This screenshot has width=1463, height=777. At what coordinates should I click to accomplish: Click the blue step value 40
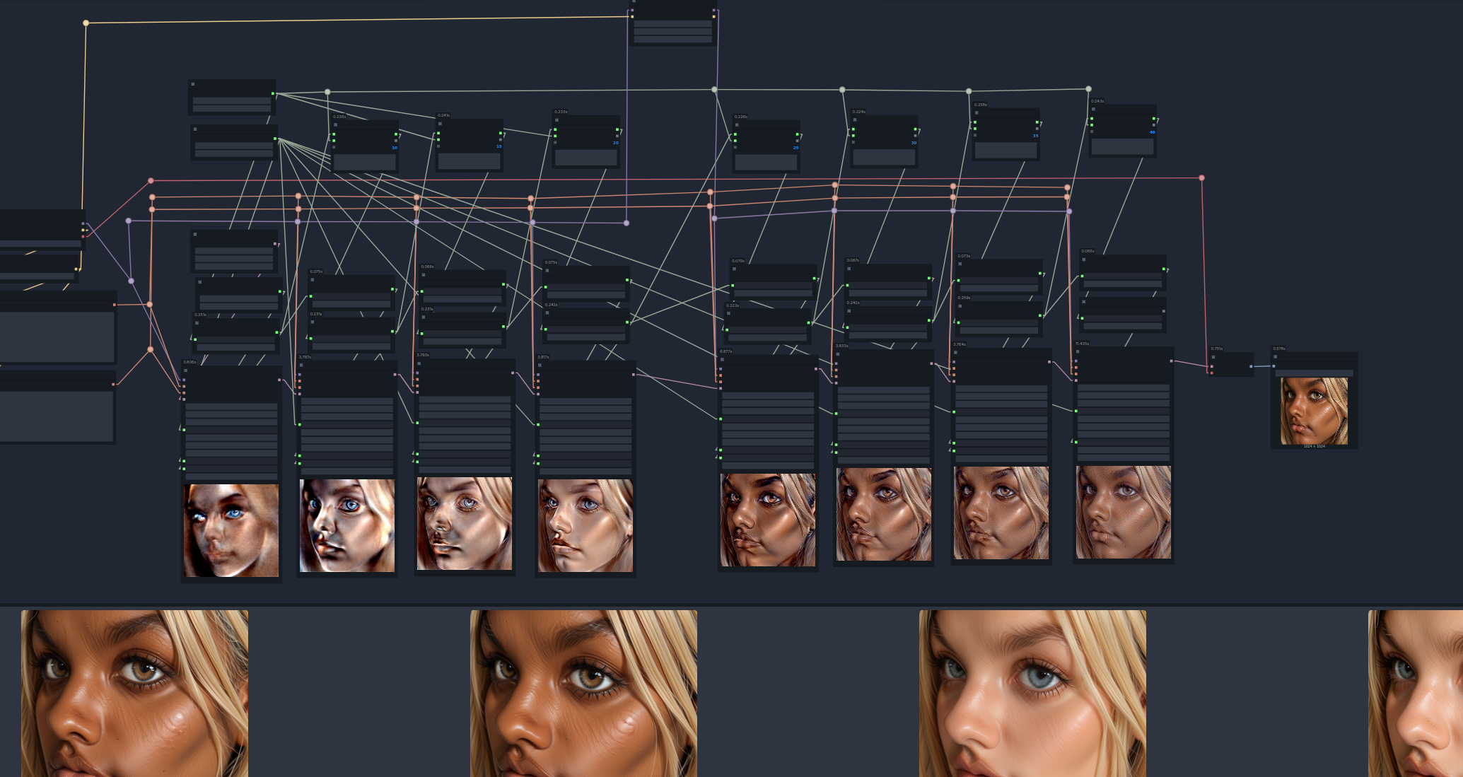tap(1152, 132)
